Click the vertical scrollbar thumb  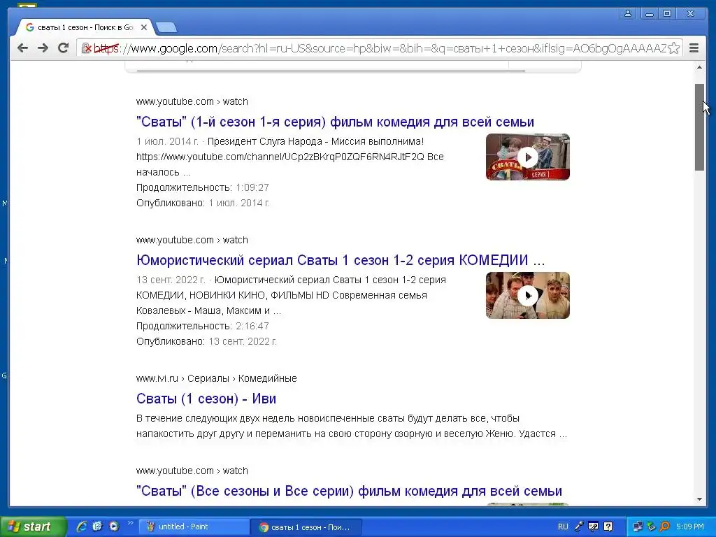699,127
